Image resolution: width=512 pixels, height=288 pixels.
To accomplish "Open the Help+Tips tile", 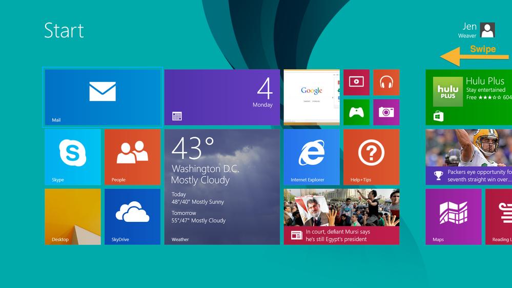I will click(371, 157).
